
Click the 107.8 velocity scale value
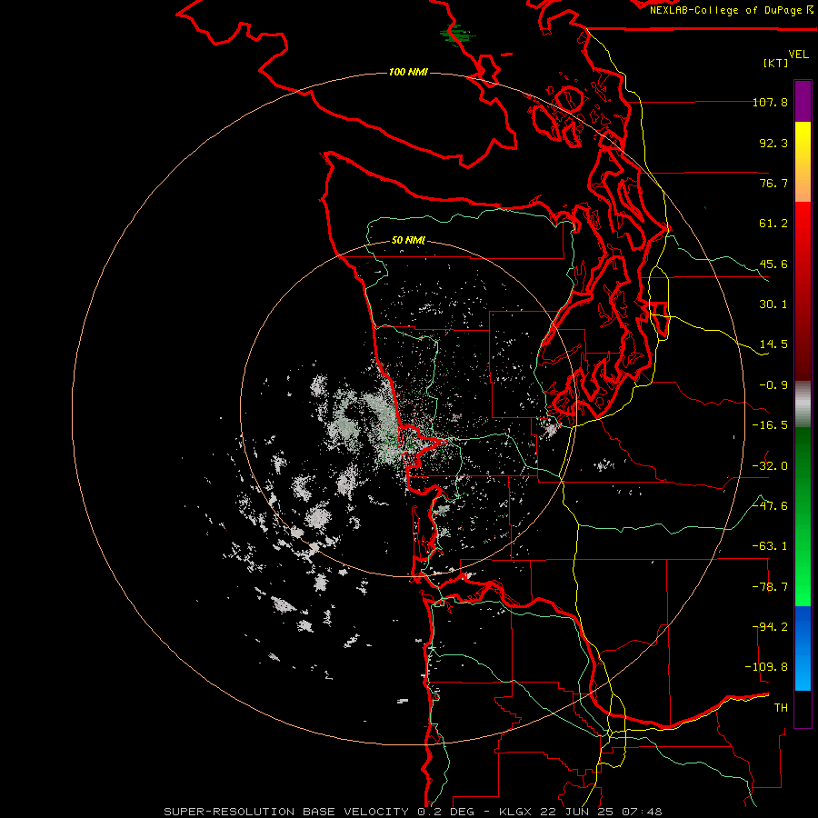[771, 102]
